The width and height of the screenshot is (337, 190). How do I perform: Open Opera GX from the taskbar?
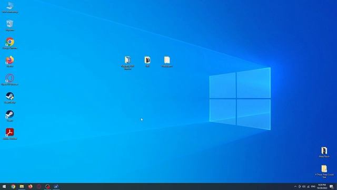pyautogui.click(x=39, y=186)
